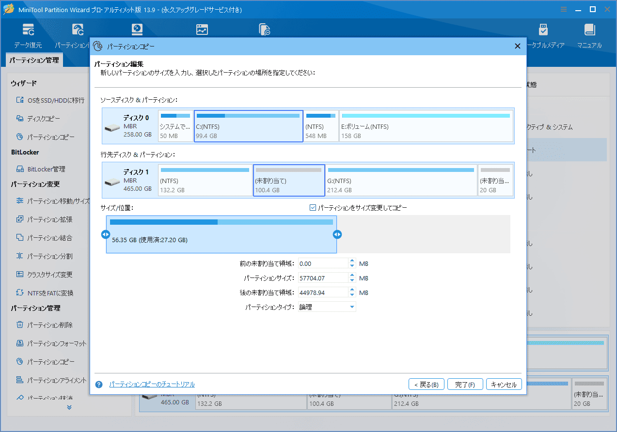Image resolution: width=617 pixels, height=432 pixels.
Task: Select destination 未割り当て 100.4 GB space
Action: point(289,180)
